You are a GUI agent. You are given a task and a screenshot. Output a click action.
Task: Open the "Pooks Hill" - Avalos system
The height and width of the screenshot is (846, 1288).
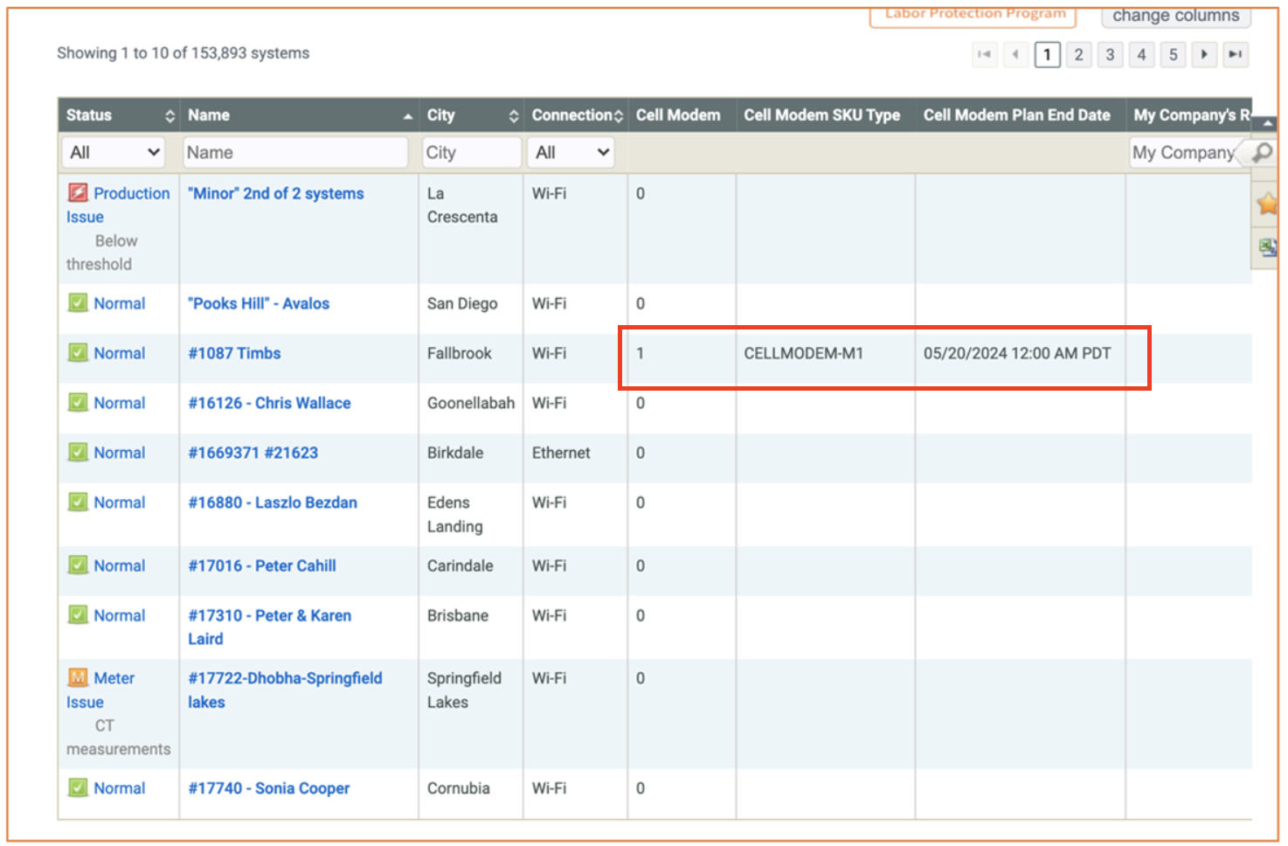259,303
